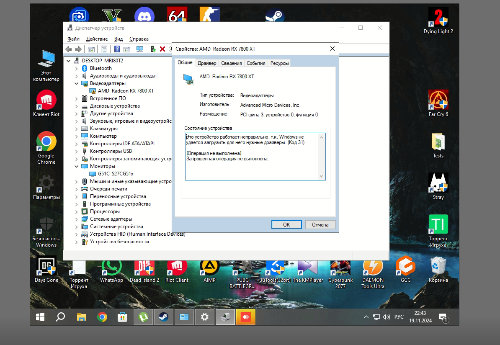Close the AMD Radeon properties dialog
This screenshot has height=345, width=500.
click(x=332, y=49)
